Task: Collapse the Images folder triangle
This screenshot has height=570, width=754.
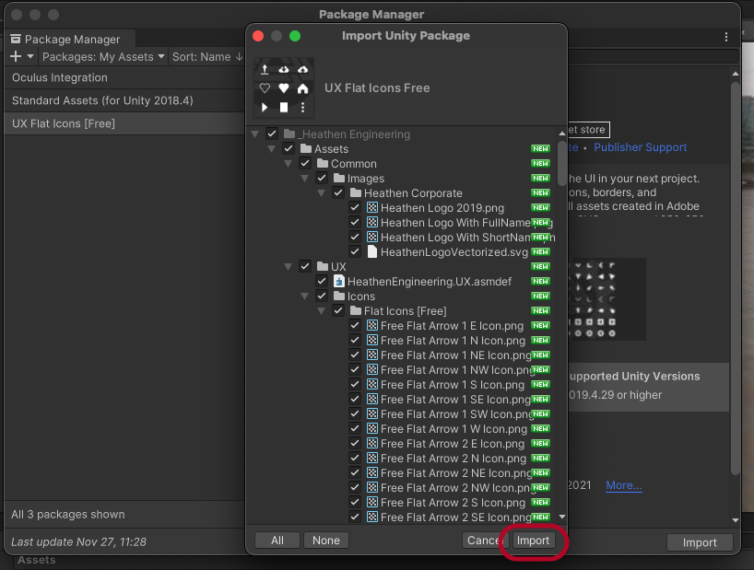Action: 304,179
